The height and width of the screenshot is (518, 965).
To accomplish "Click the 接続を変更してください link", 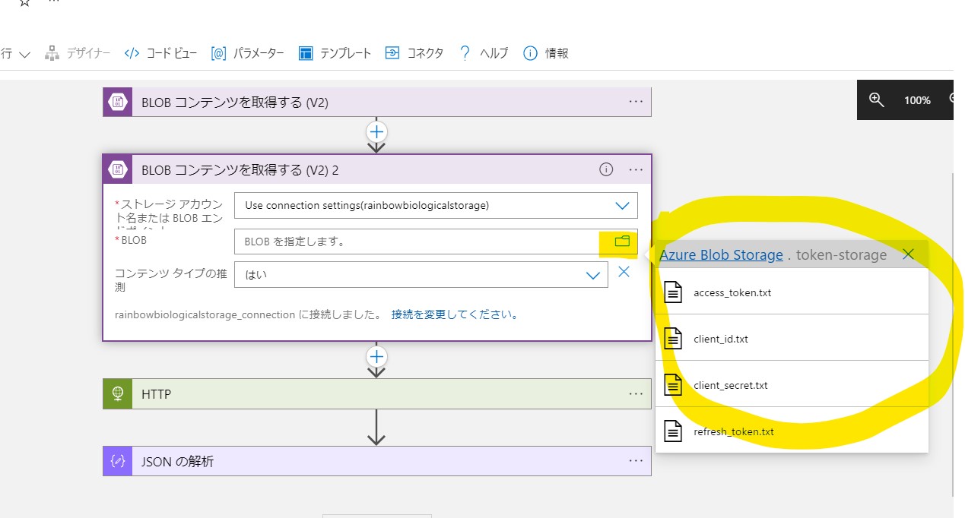I will click(x=455, y=314).
